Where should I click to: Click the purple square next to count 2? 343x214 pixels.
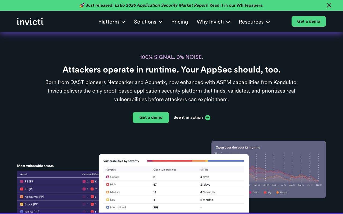(84, 189)
